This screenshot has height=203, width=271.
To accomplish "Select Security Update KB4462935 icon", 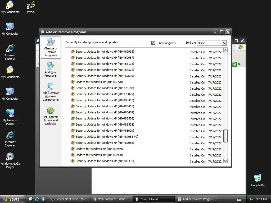I will [x=73, y=52].
